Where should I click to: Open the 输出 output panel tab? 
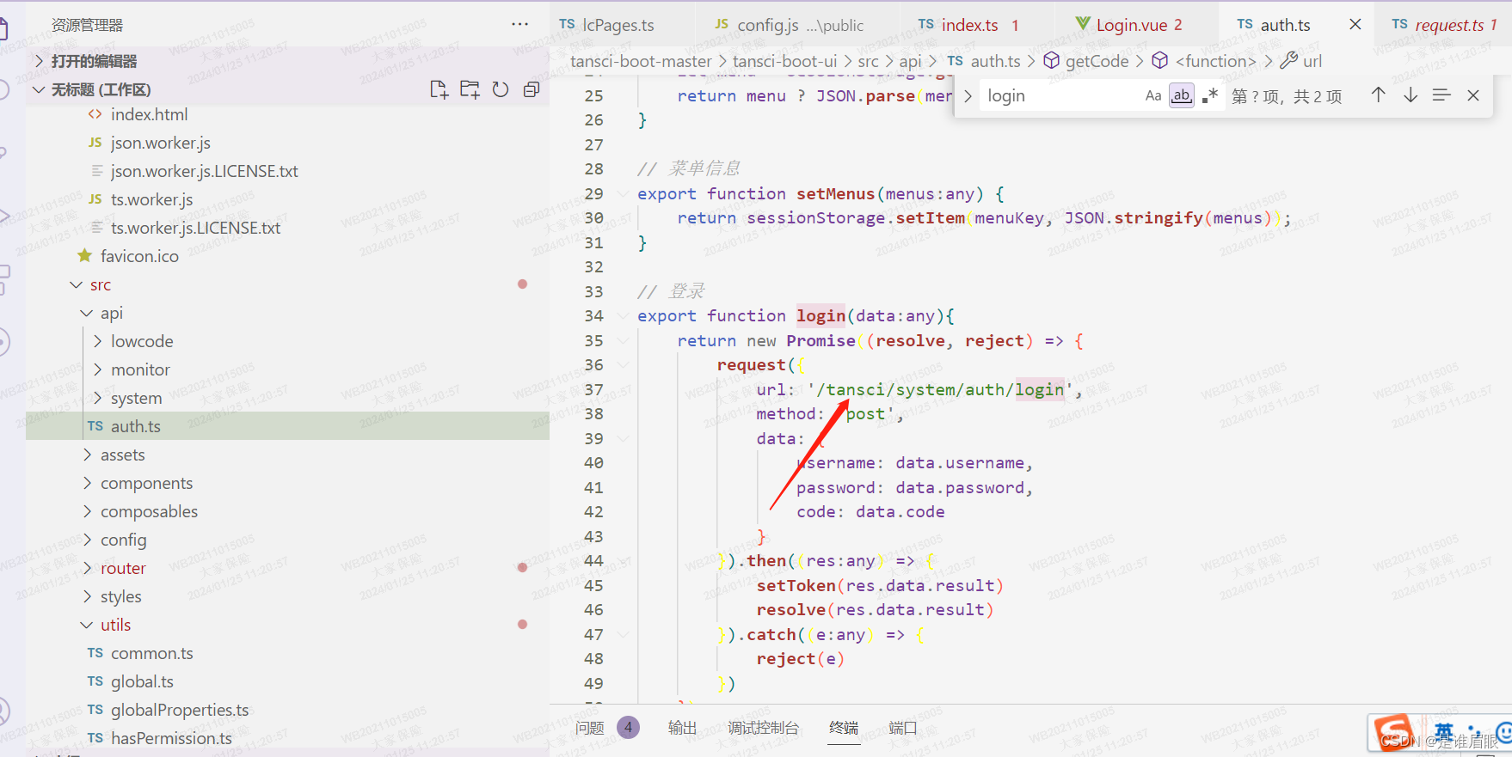pos(682,728)
